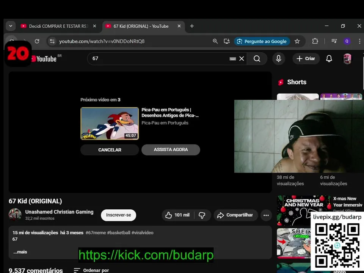Open the on-screen keyboard icon in search
Image resolution: width=364 pixels, height=273 pixels.
(232, 59)
